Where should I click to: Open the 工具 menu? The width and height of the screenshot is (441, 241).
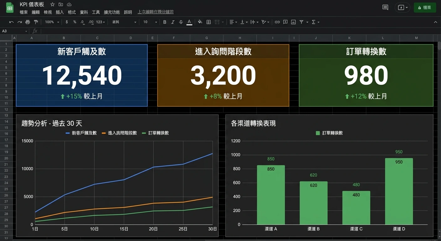pyautogui.click(x=96, y=12)
